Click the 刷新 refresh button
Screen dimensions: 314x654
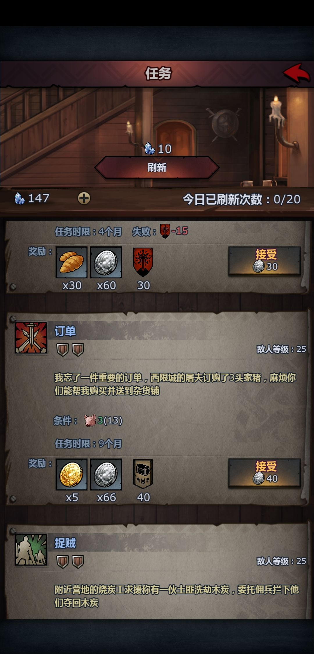tap(157, 168)
